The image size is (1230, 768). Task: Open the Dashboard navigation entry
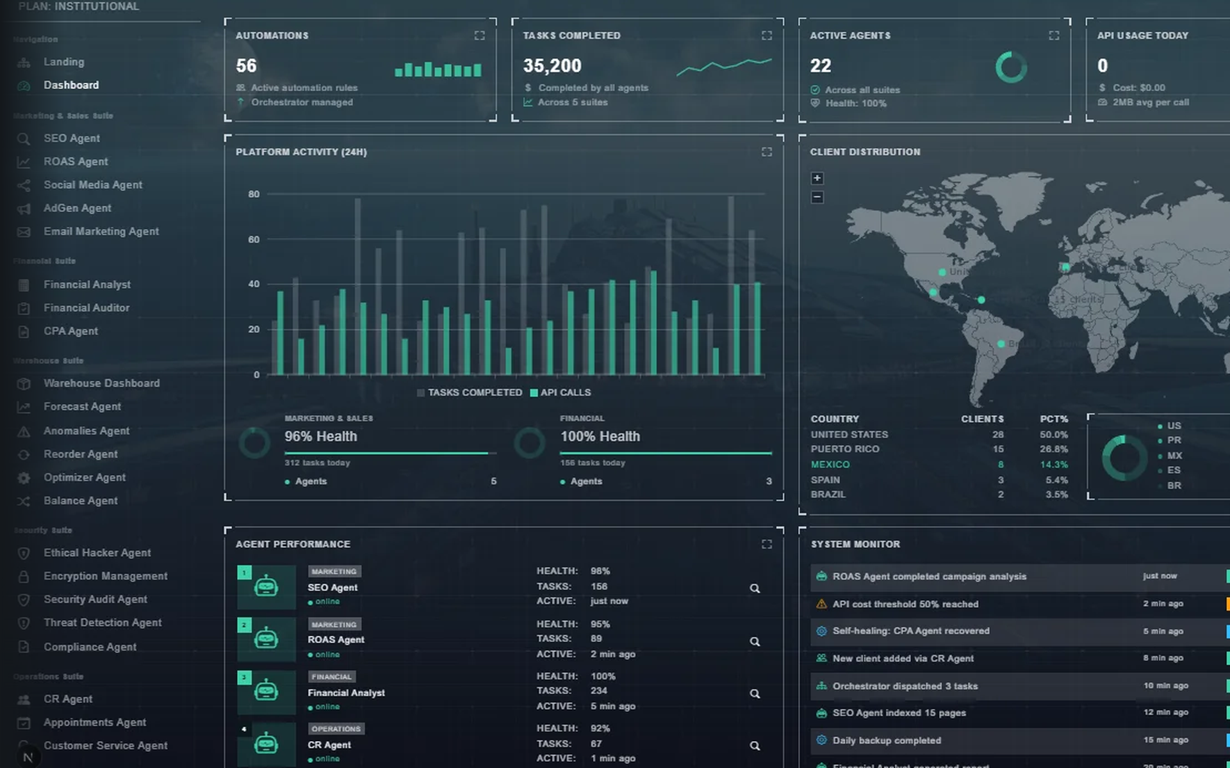point(71,85)
